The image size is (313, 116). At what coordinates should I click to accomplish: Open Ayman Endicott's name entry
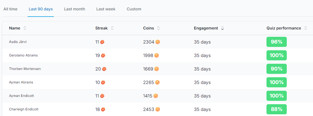21,96
